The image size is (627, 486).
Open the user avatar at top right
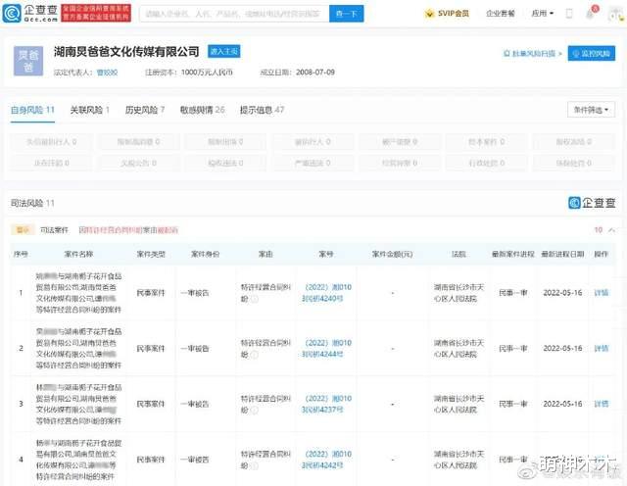pyautogui.click(x=616, y=14)
